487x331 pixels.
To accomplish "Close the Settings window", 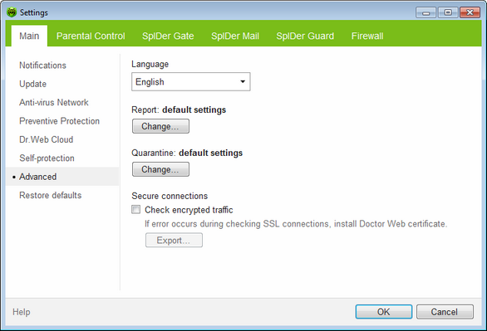I will [x=470, y=12].
